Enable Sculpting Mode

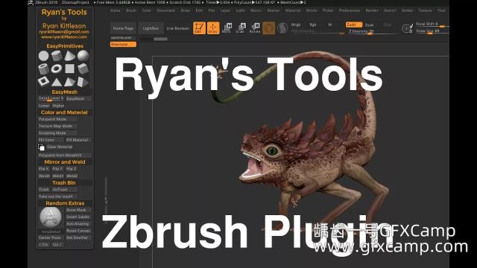[x=57, y=133]
